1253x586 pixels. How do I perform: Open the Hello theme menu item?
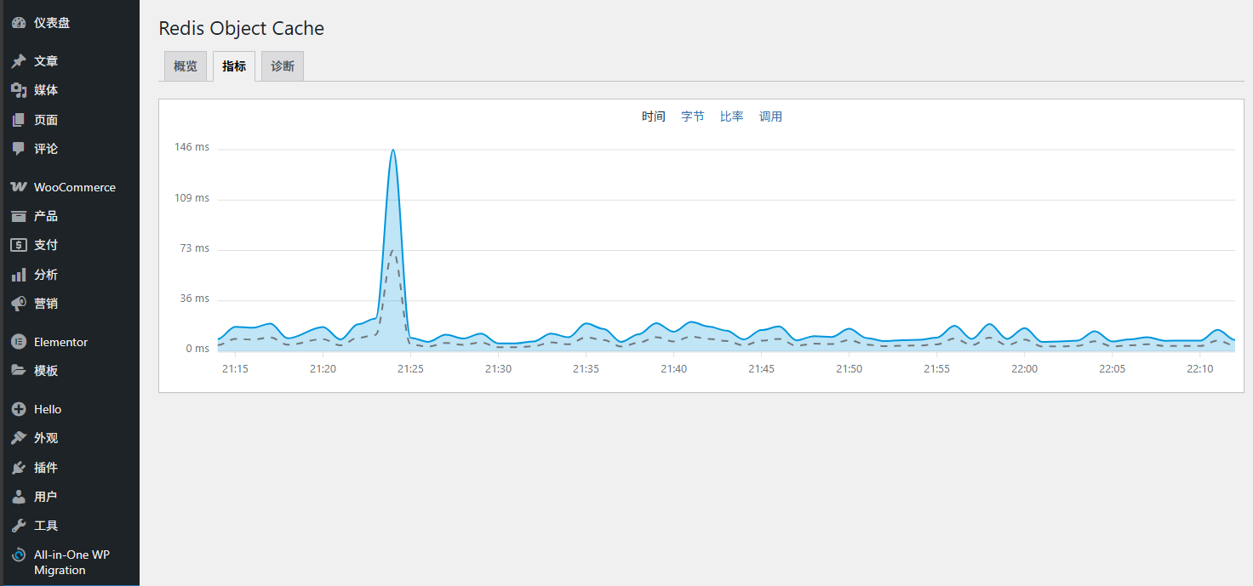(x=48, y=409)
